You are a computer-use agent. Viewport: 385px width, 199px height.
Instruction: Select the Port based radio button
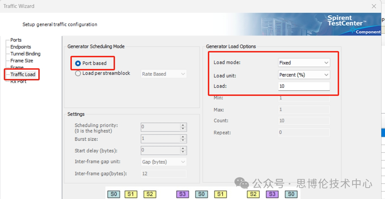[78, 63]
